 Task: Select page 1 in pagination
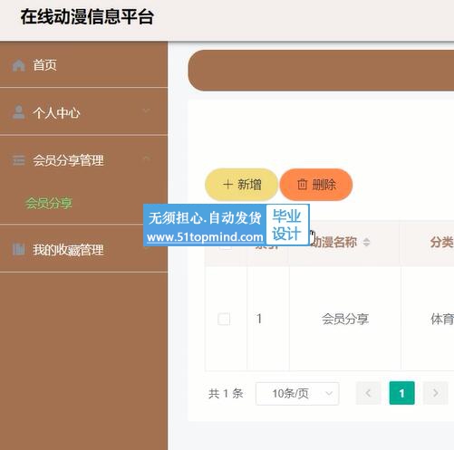coord(401,393)
